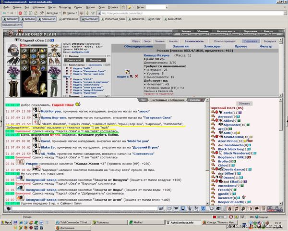Screen dimensions: 288x231
Task: Click inside the chat message input field
Action: pos(84,208)
